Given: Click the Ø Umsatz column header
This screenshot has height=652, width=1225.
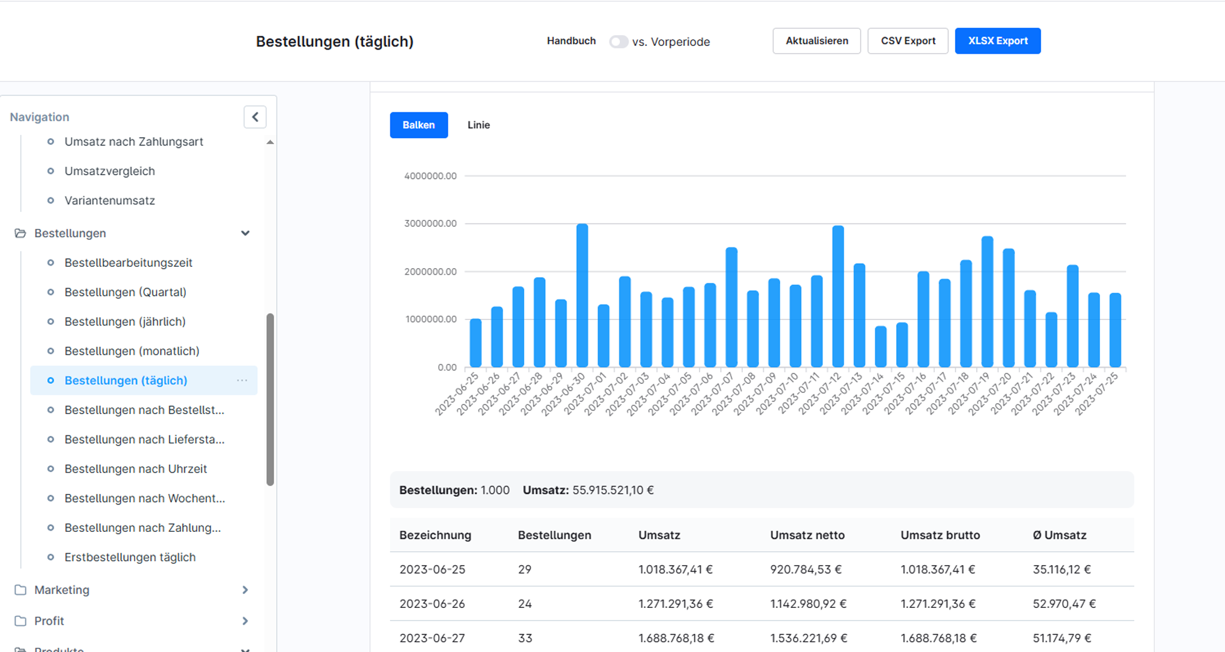Looking at the screenshot, I should [x=1059, y=535].
